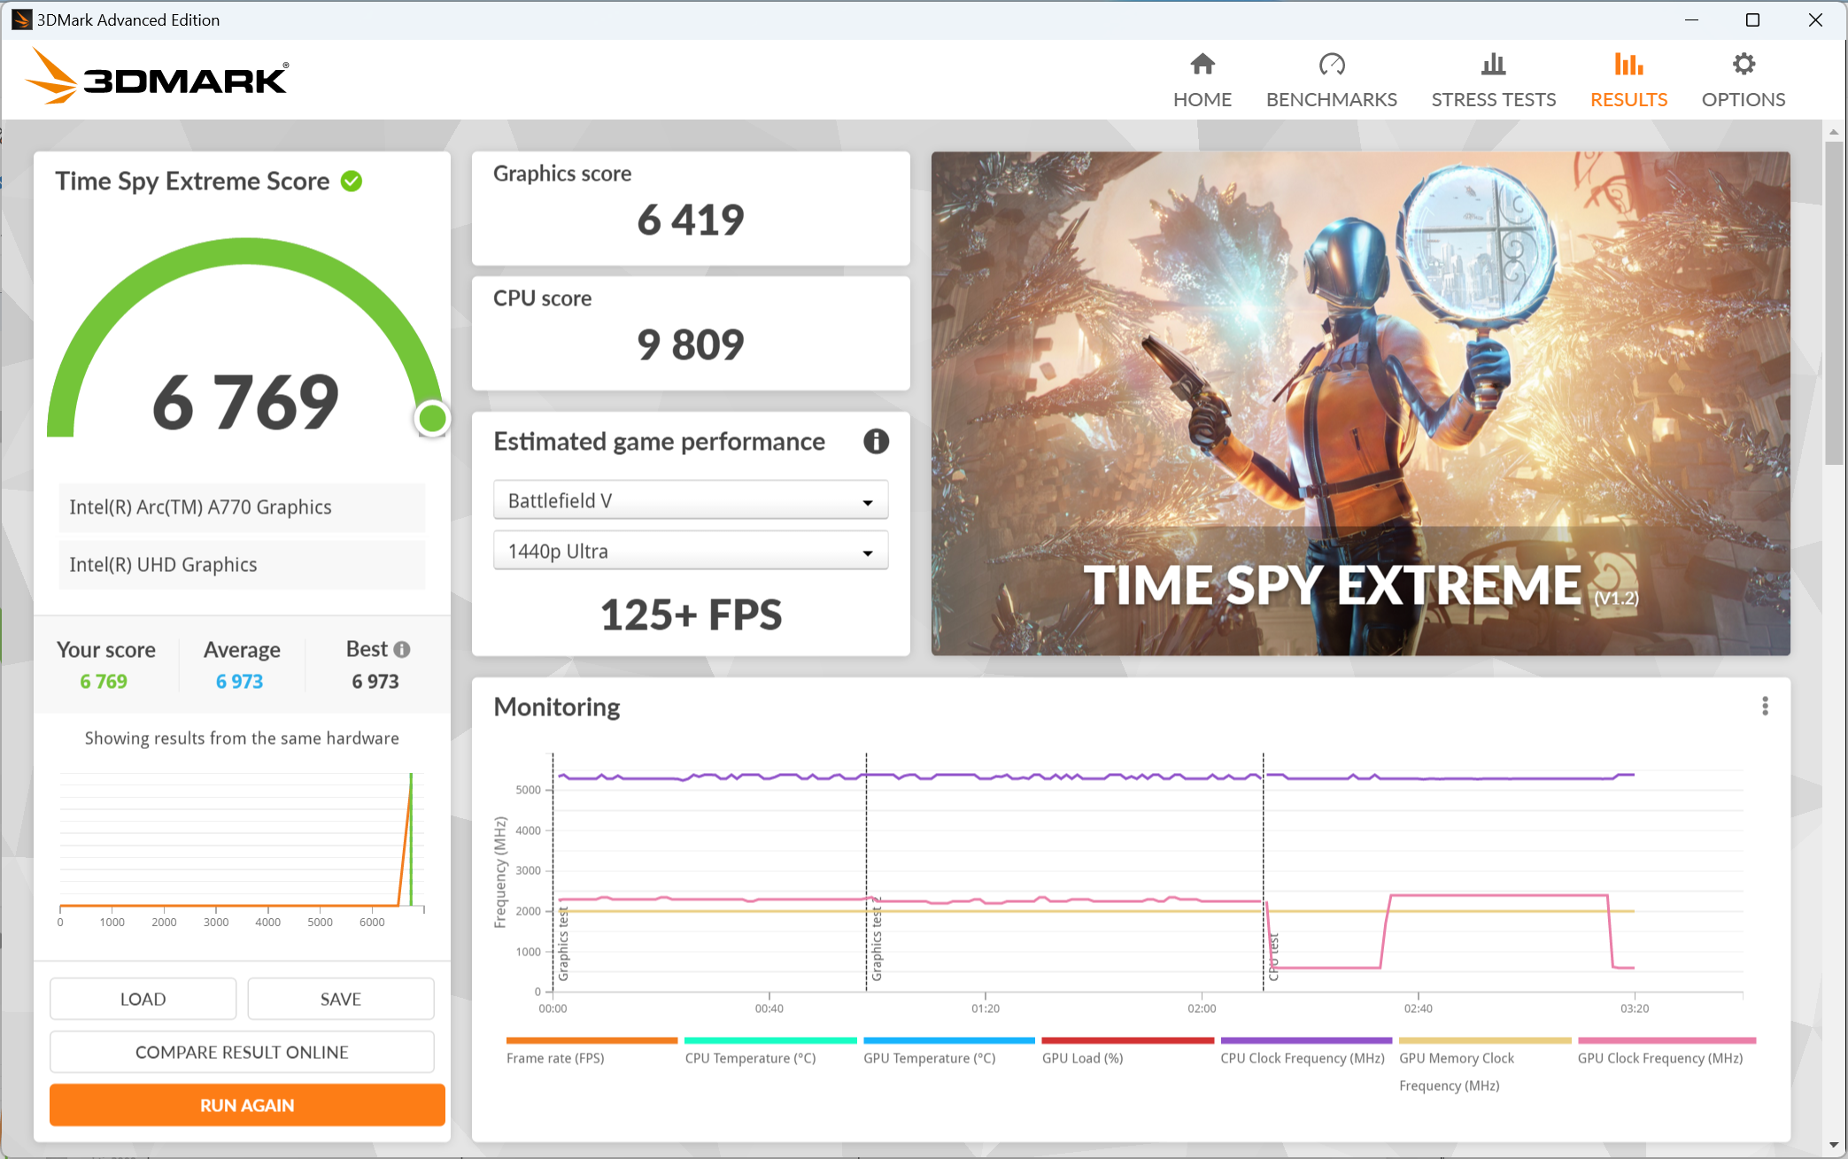Open the Home section icon

(1202, 65)
